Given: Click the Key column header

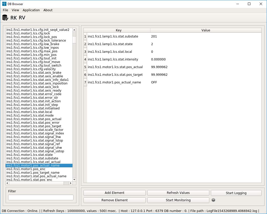Looking at the screenshot, I should [x=118, y=30].
